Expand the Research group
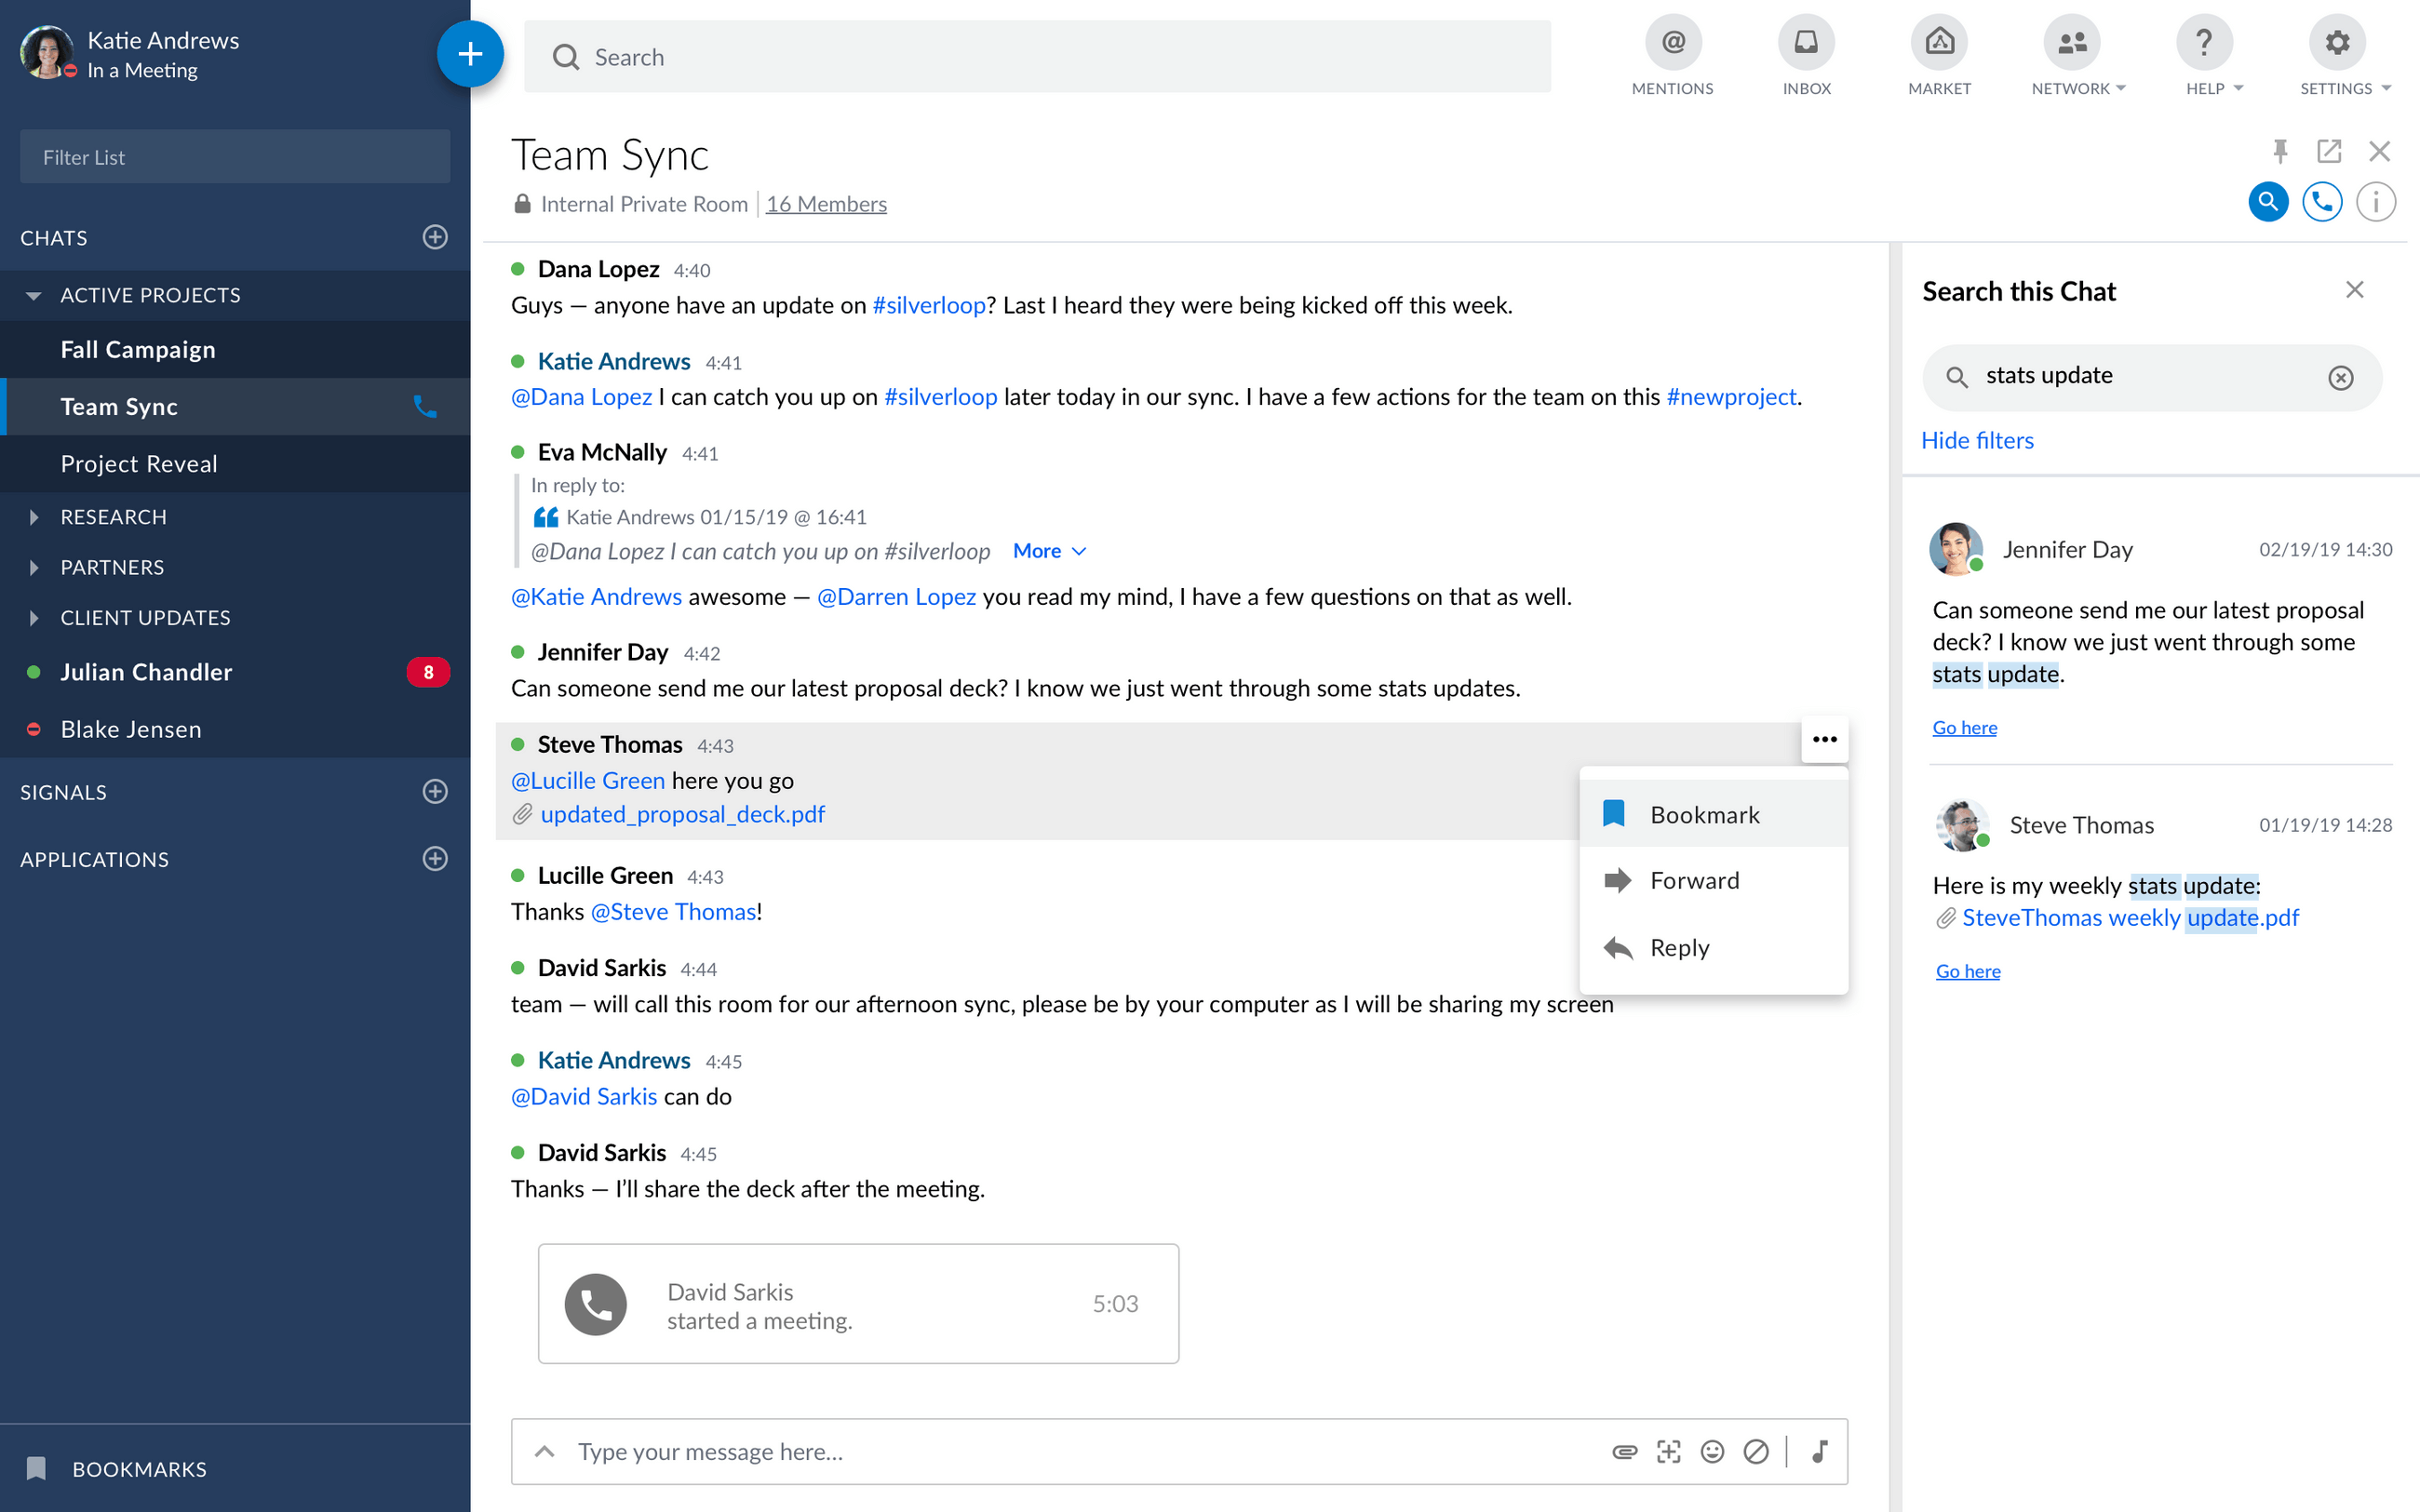Viewport: 2420px width, 1512px height. click(x=34, y=517)
